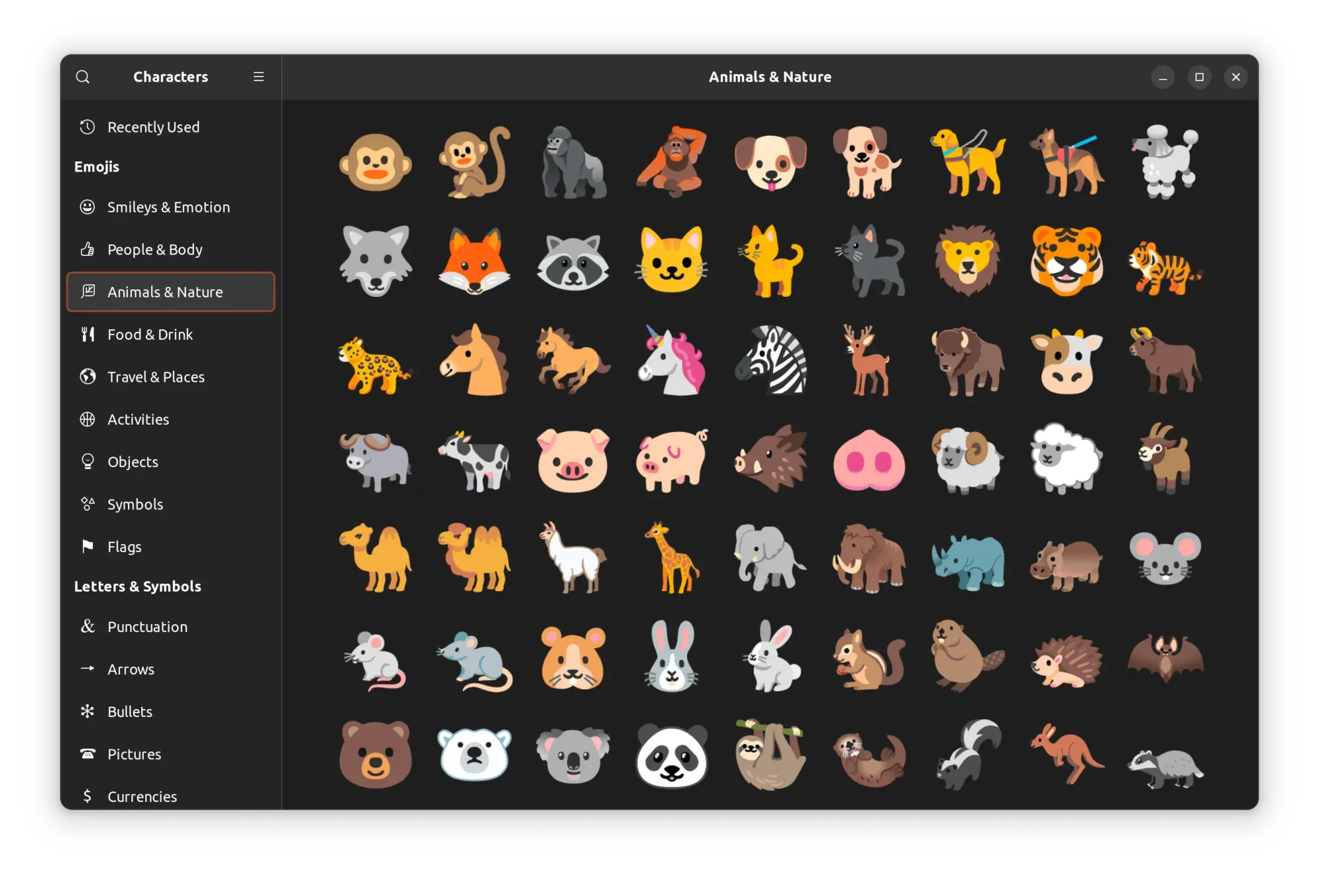Choose the yellow guide dog emoji
The width and height of the screenshot is (1319, 876).
[967, 162]
